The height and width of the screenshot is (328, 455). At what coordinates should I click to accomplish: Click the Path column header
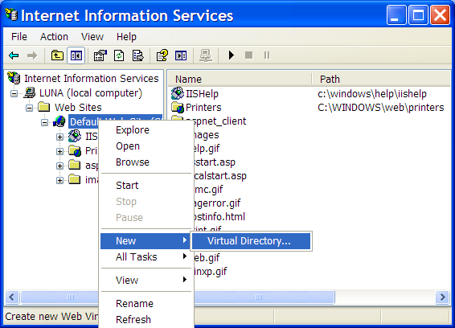[381, 79]
